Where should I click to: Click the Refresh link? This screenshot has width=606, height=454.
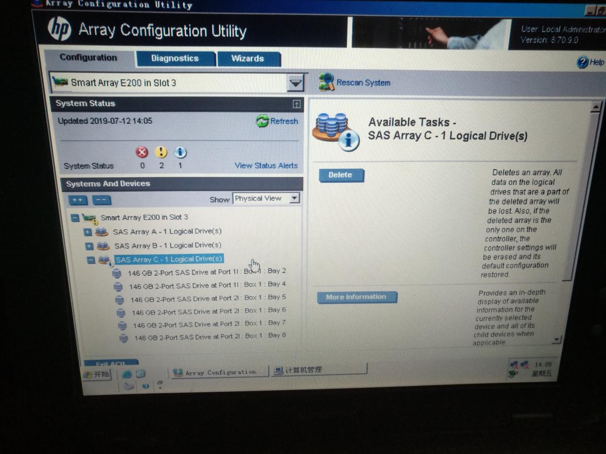point(284,121)
